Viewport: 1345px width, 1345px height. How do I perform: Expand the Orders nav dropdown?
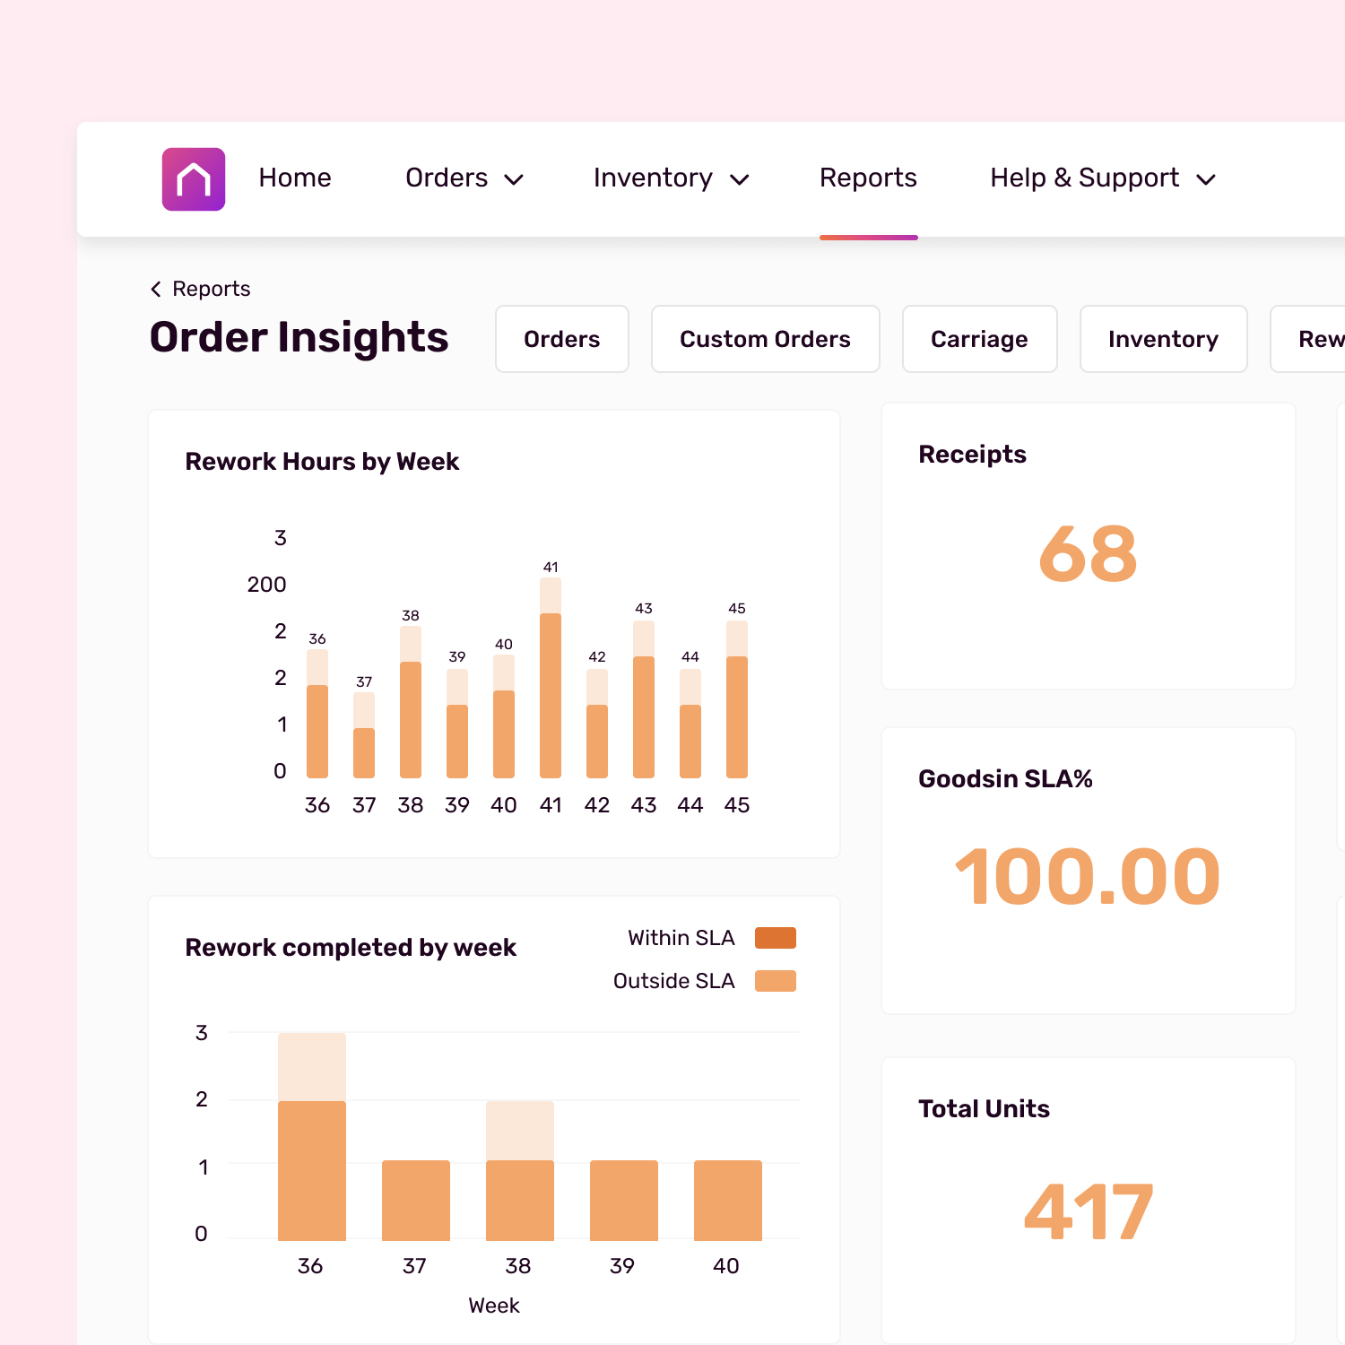[464, 178]
